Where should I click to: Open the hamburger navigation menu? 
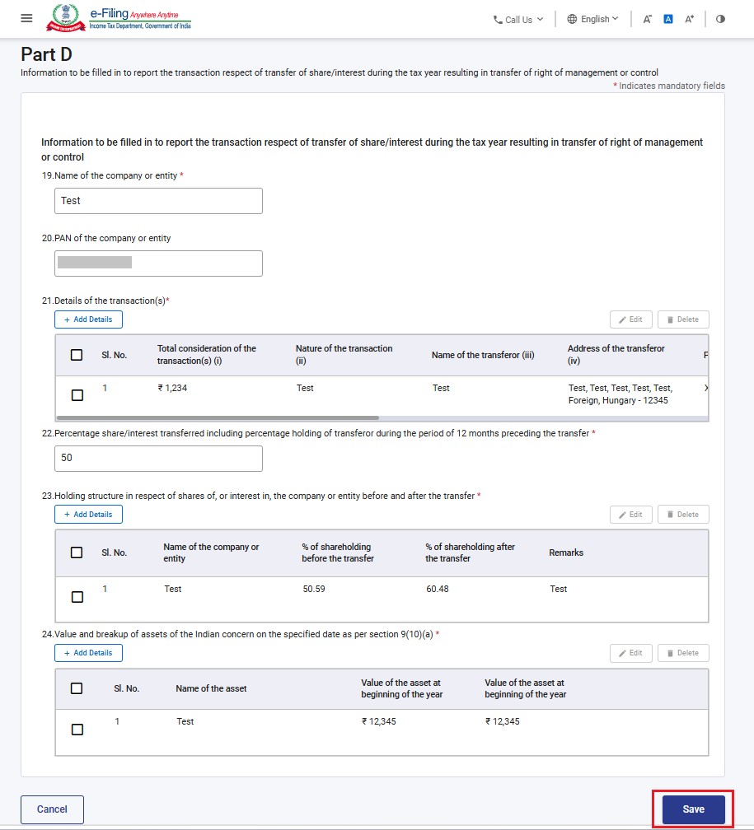click(x=26, y=18)
